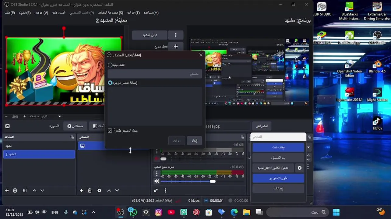Click the plus icon for quick transition

tap(176, 47)
